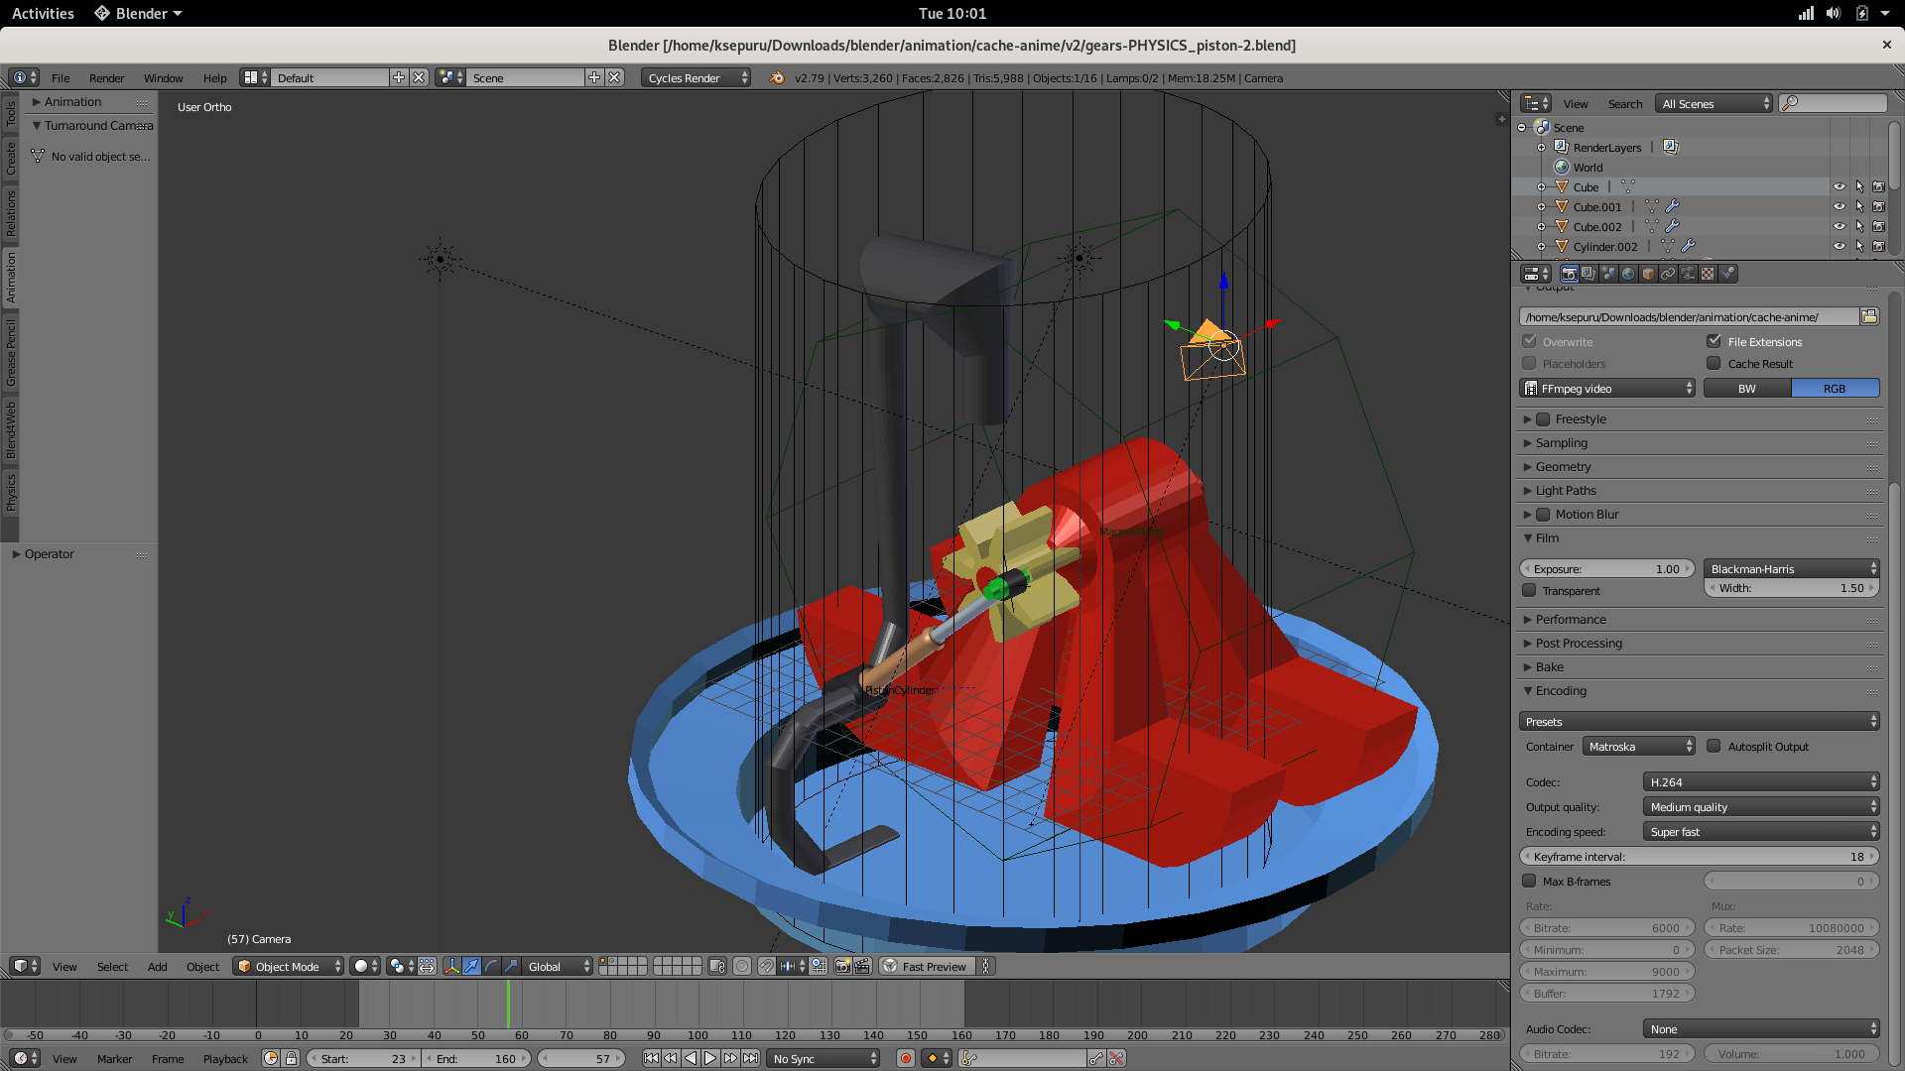Enable snapping with the magnet icon
Screen dimensions: 1905x1071
click(x=766, y=966)
